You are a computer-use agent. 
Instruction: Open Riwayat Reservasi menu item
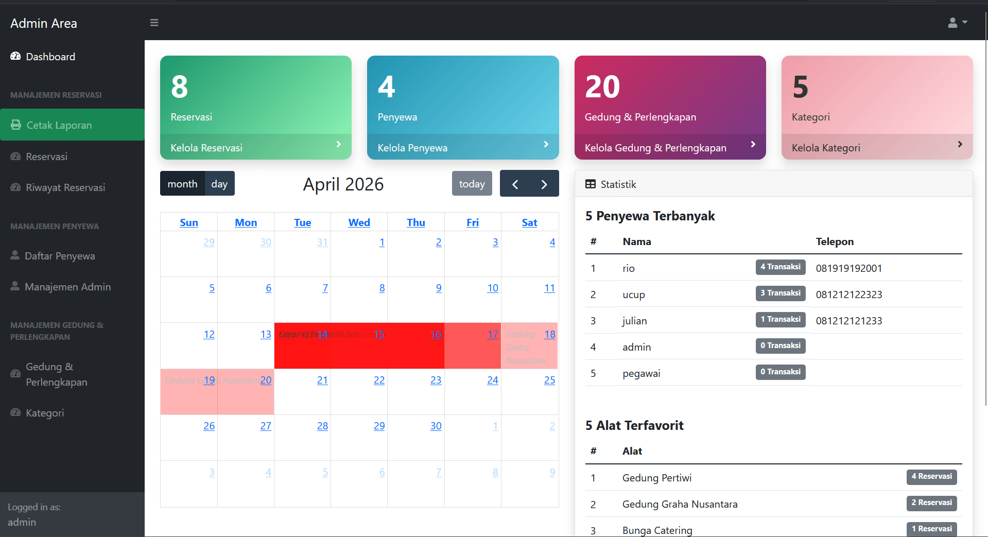[72, 187]
